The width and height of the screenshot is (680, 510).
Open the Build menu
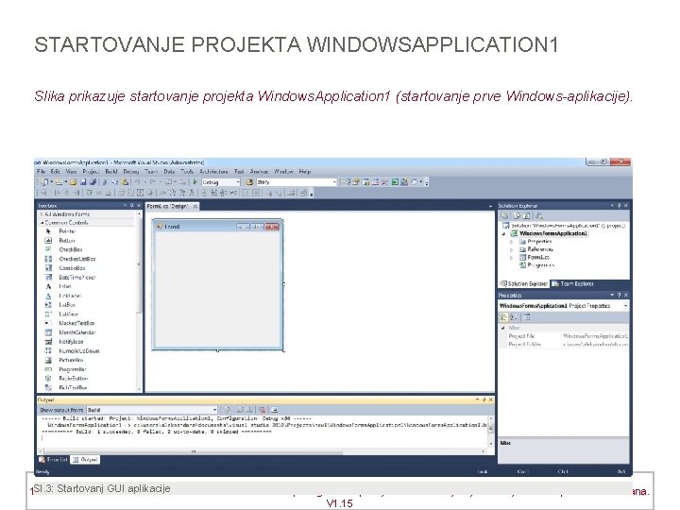111,172
